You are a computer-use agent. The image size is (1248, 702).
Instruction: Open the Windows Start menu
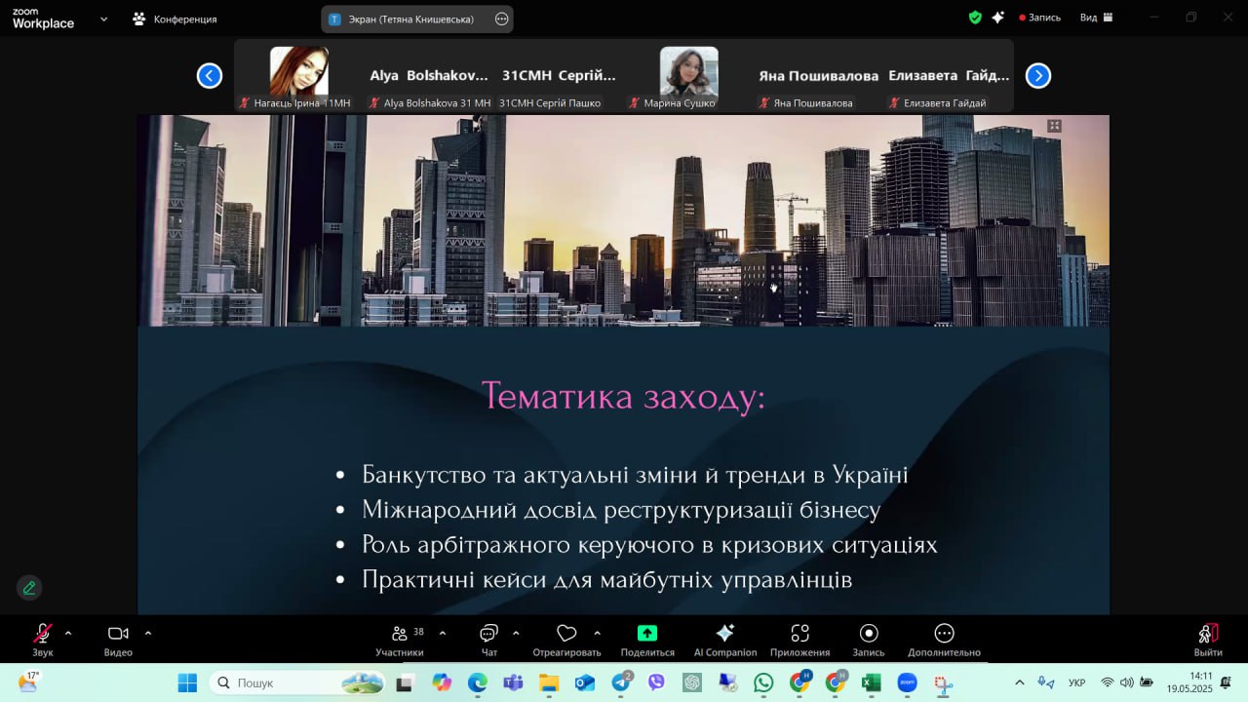[x=188, y=682]
